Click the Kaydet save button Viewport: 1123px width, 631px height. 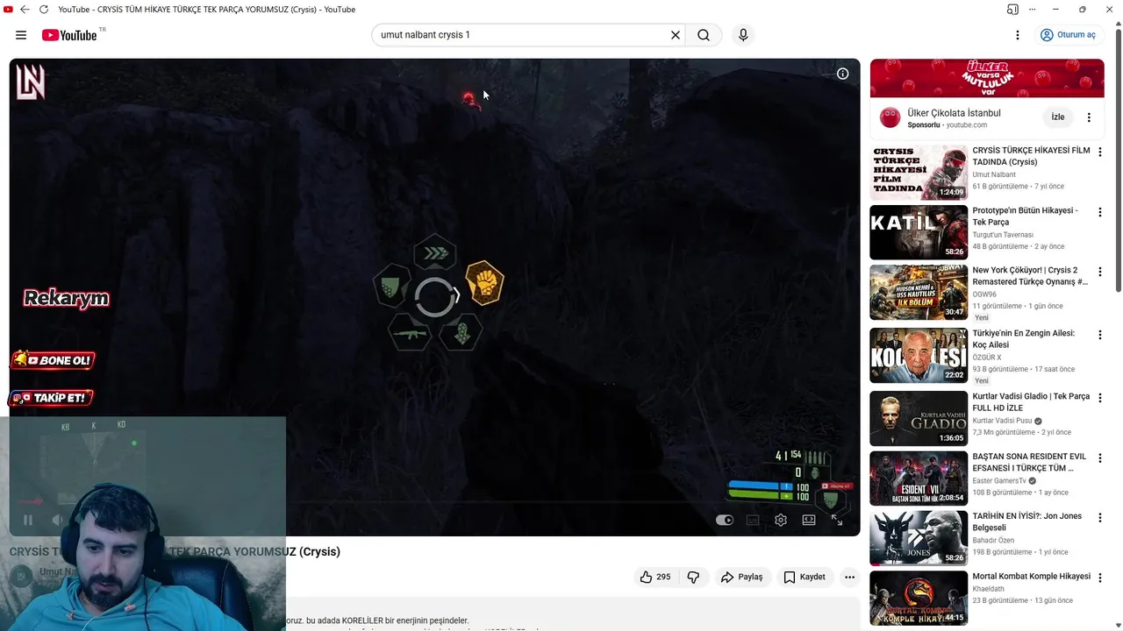coord(805,577)
